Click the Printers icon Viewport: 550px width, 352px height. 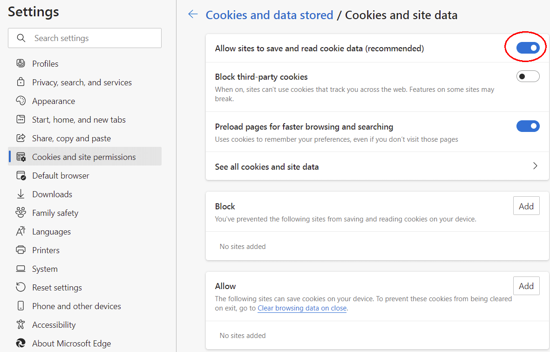coord(20,250)
